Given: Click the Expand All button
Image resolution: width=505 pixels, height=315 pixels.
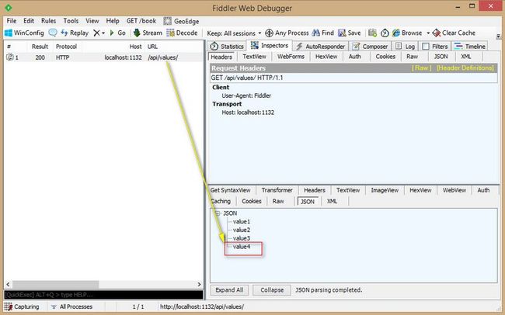Looking at the screenshot, I should (229, 290).
